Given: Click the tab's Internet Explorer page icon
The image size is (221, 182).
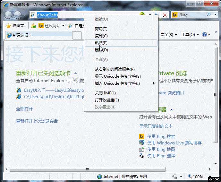Looking at the screenshot, I should click(x=9, y=35).
